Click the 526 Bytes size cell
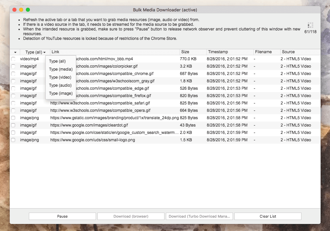 [189, 88]
